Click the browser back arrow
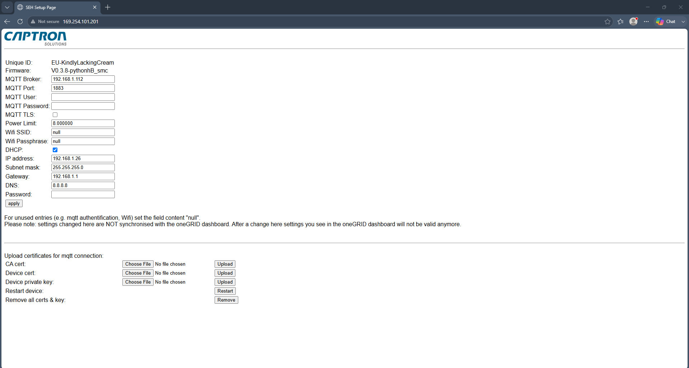This screenshot has width=689, height=368. coord(7,22)
